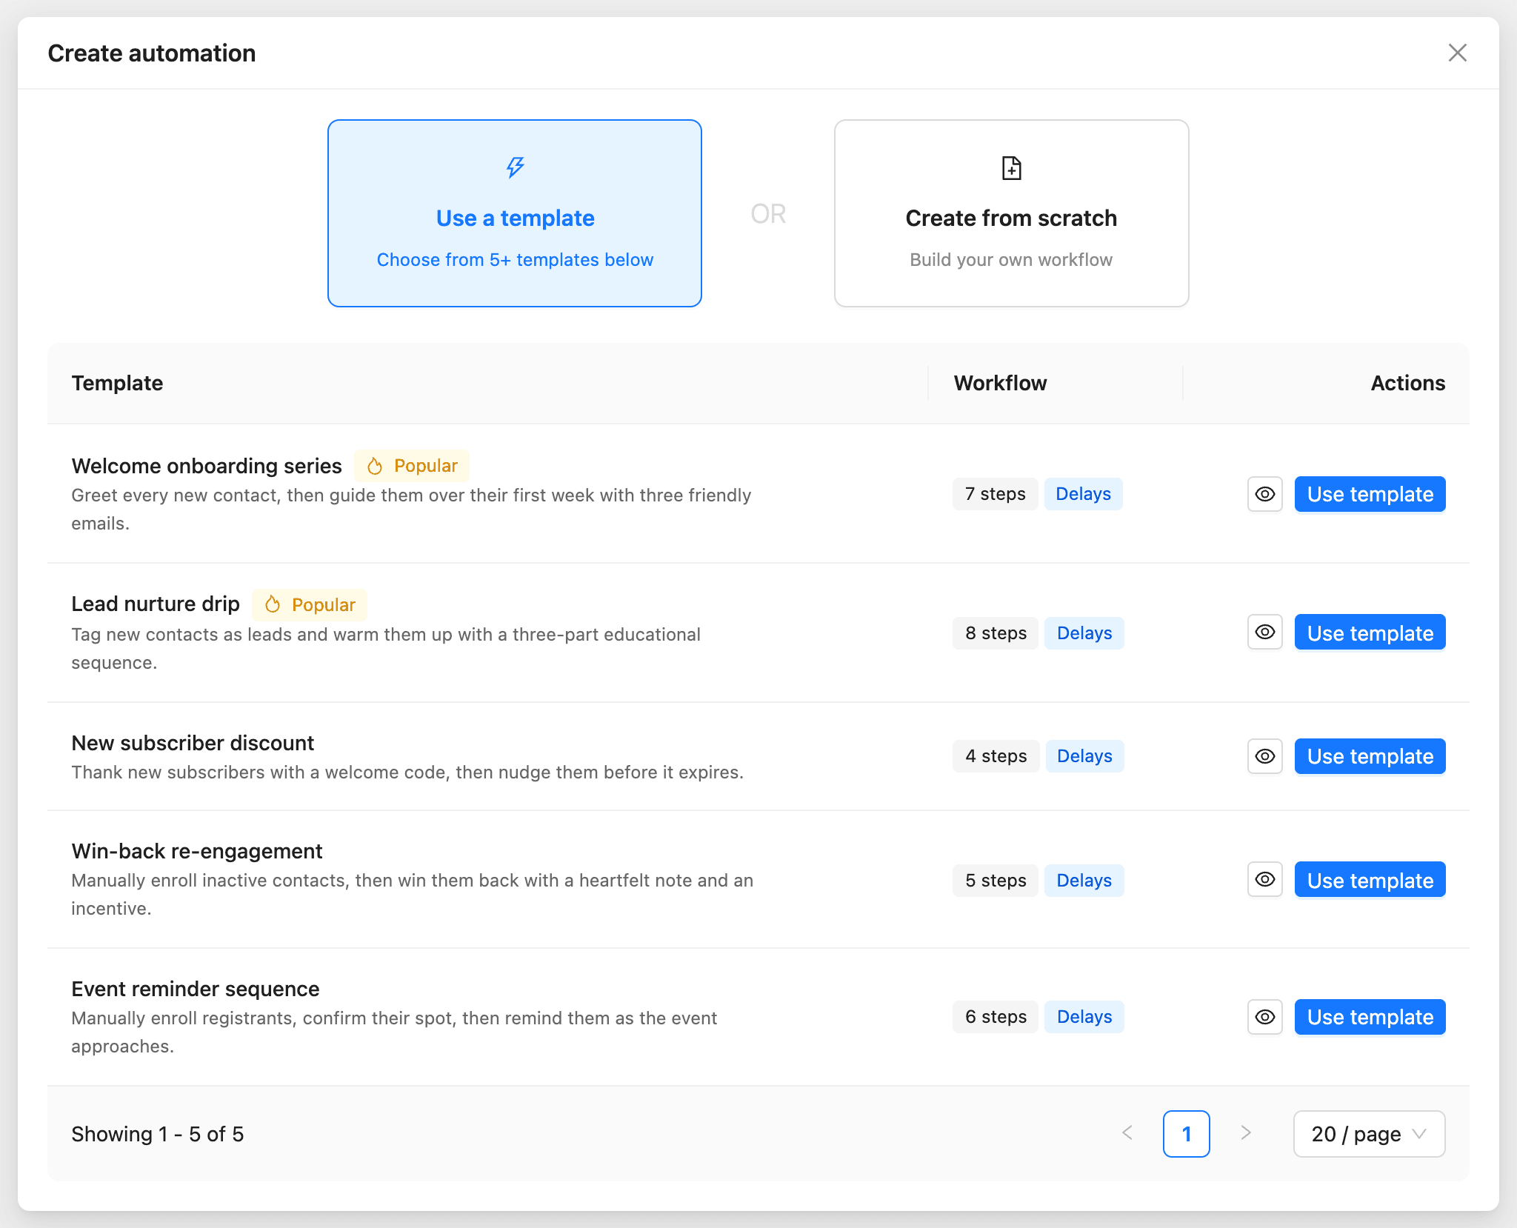
Task: Click the Showing 1 - 5 of 5 text
Action: coord(158,1134)
